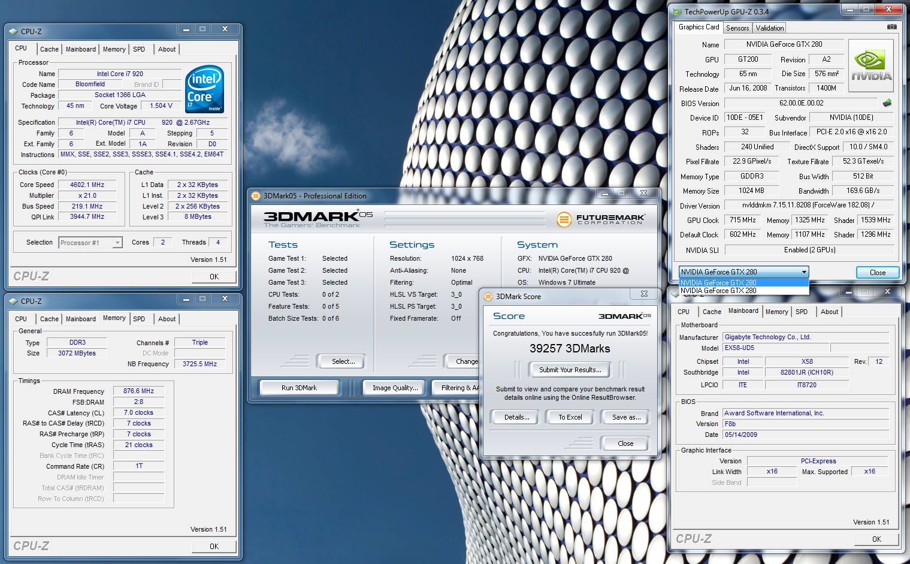Click the NVIDIA logo in GPU-Z
Image resolution: width=910 pixels, height=564 pixels.
point(871,65)
